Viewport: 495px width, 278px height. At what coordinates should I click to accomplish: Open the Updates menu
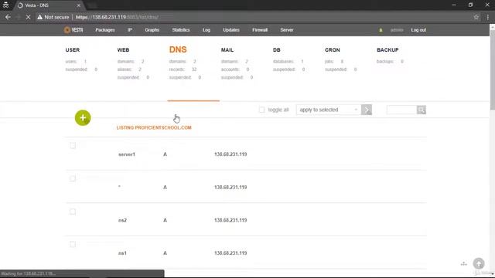(x=231, y=30)
